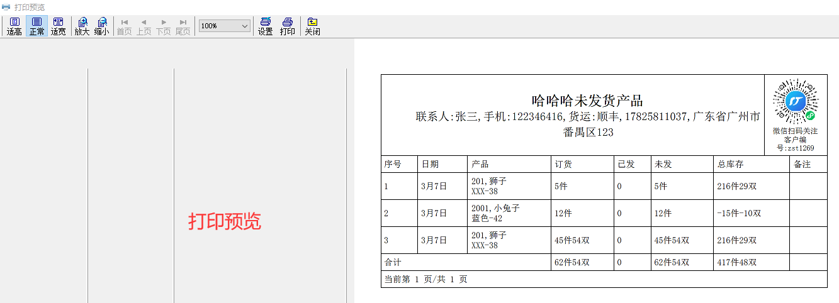
Task: Click the 哈哈哈未发货产品 report title
Action: click(x=587, y=101)
